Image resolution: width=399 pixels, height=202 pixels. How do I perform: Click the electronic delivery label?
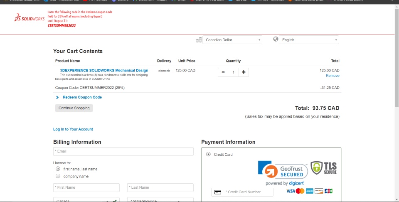coord(164,71)
